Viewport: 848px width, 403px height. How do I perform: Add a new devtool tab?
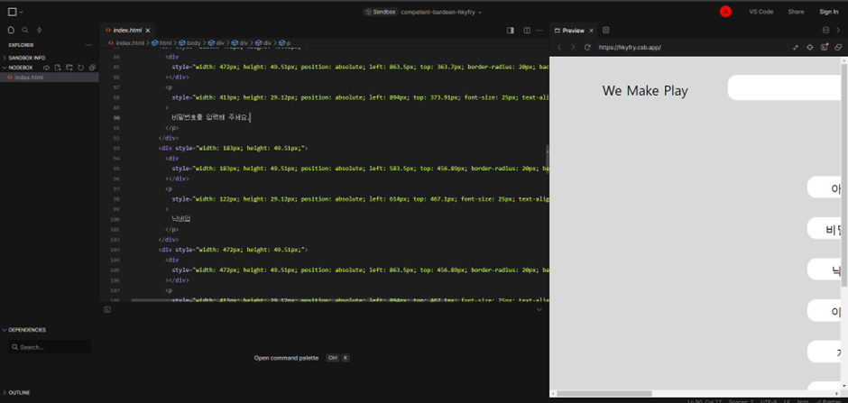coord(605,31)
